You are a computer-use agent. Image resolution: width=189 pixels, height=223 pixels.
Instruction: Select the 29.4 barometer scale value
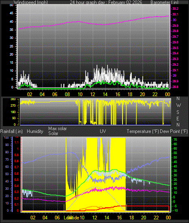point(175,54)
